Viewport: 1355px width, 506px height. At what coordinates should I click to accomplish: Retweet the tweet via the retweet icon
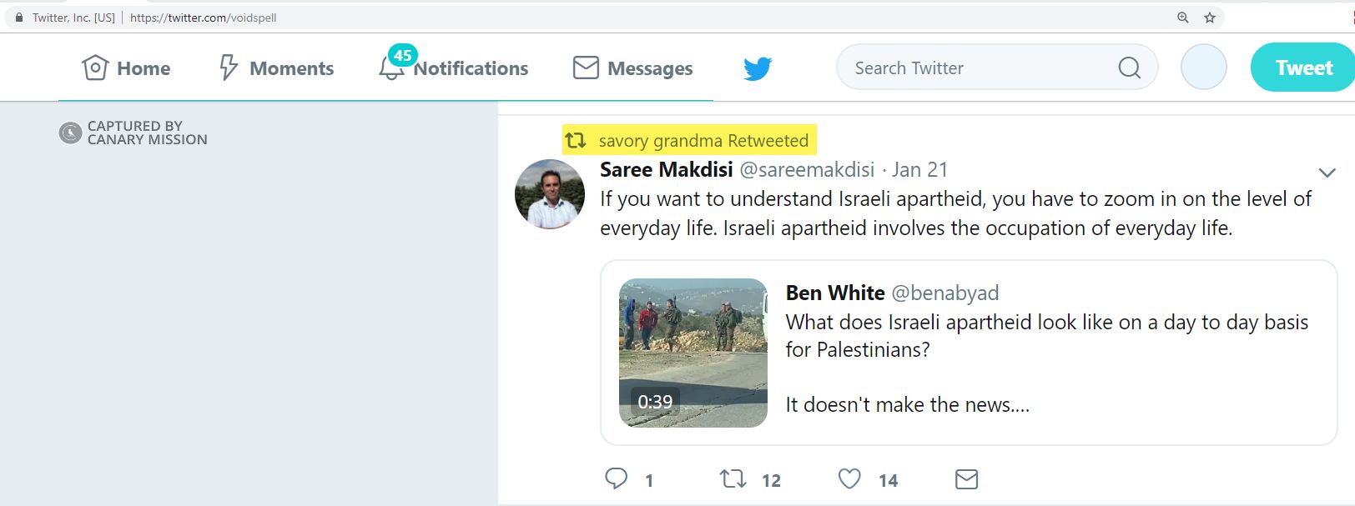[x=733, y=478]
